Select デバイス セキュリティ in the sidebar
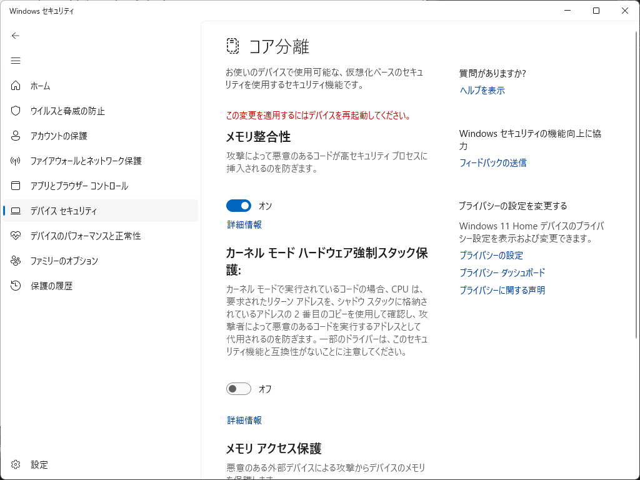This screenshot has height=480, width=640. coord(64,211)
